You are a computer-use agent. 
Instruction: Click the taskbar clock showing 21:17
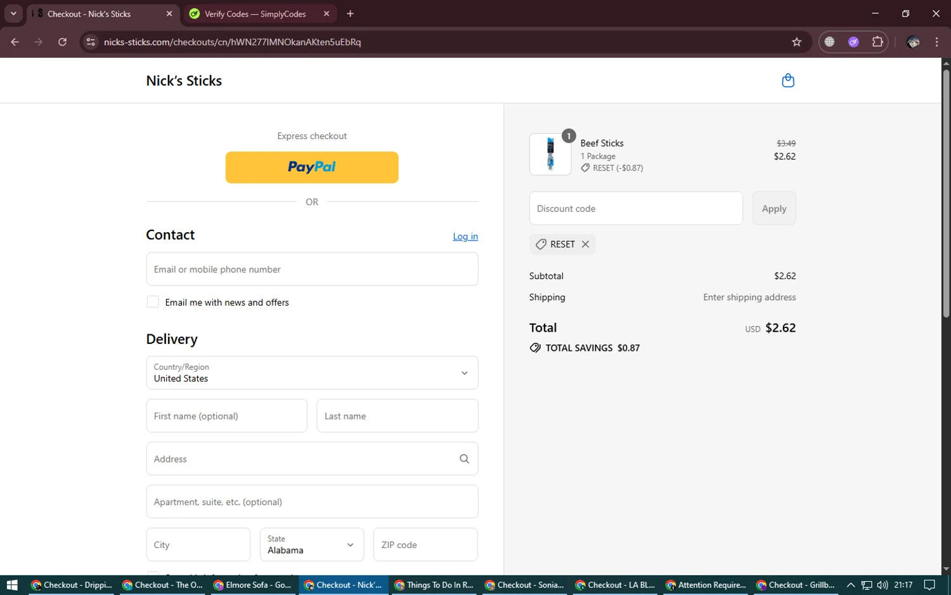click(x=903, y=585)
